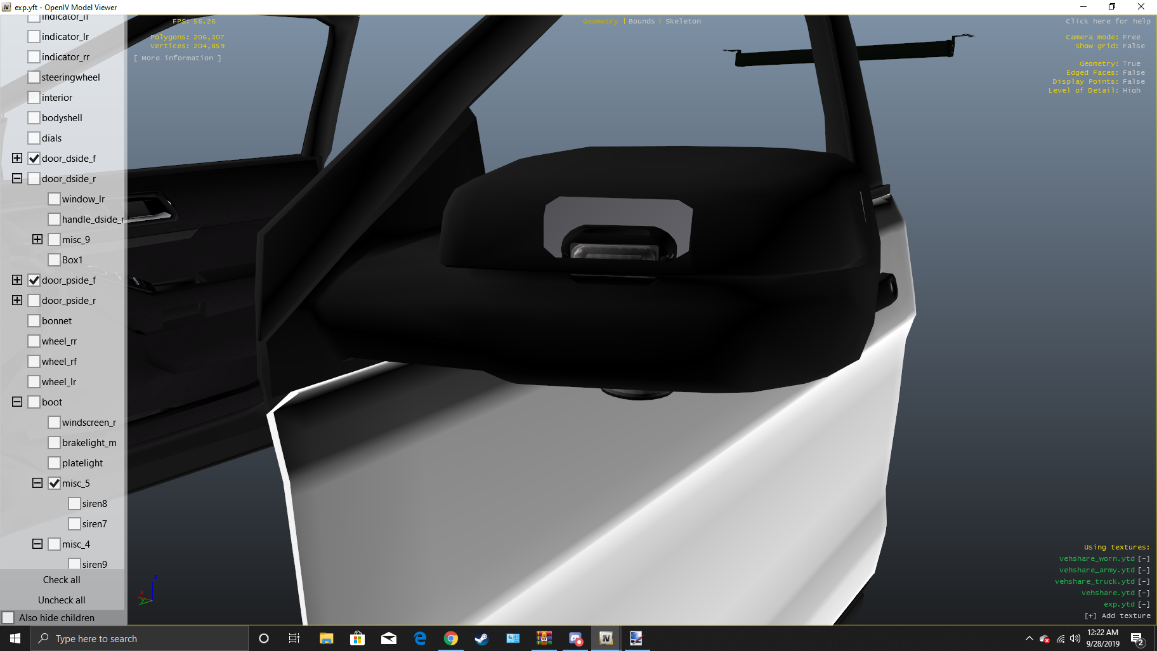Click the cloud sync error tray icon

(x=1044, y=639)
